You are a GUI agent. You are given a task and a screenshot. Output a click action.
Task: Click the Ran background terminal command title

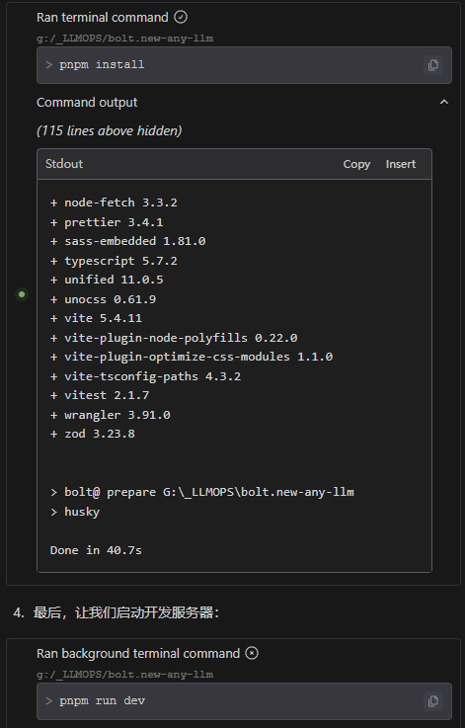pyautogui.click(x=138, y=653)
